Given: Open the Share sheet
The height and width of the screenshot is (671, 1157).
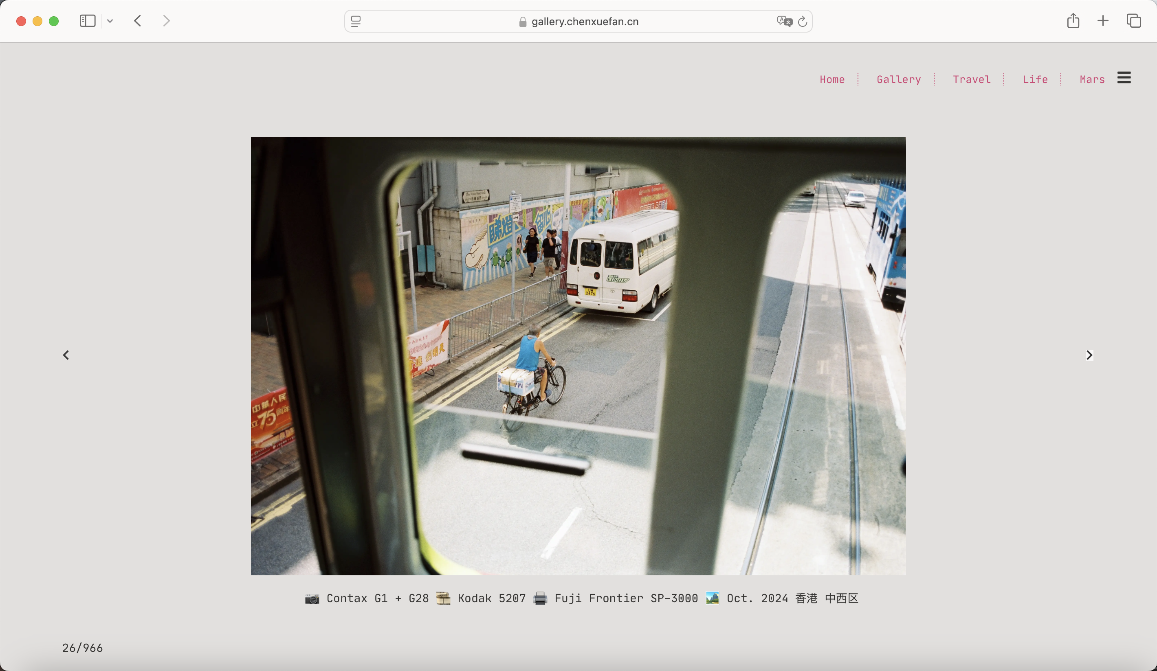Looking at the screenshot, I should click(1073, 21).
